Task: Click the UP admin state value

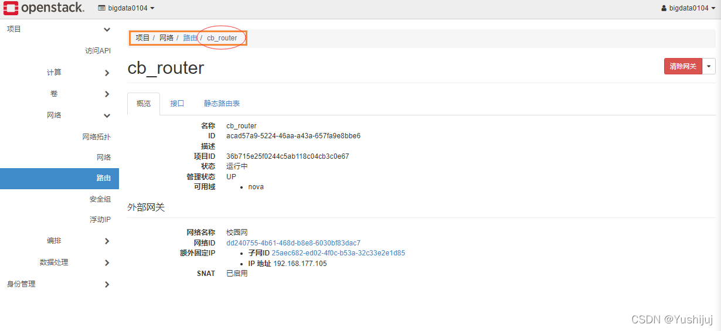Action: (232, 177)
